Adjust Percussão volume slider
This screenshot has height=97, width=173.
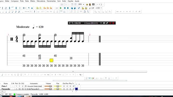[48, 89]
